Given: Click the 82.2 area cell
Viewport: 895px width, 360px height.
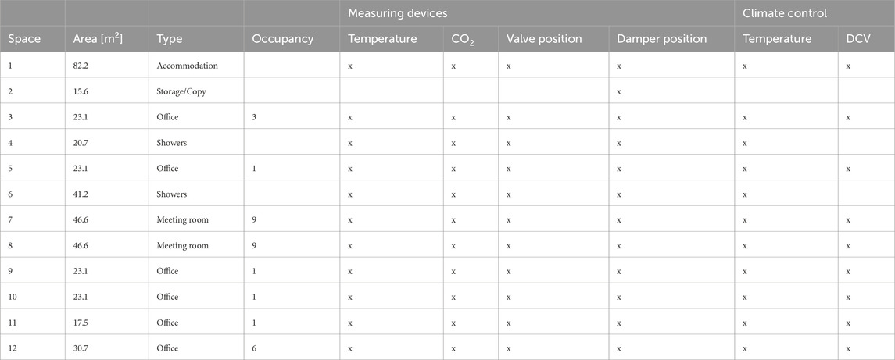Looking at the screenshot, I should (x=81, y=66).
